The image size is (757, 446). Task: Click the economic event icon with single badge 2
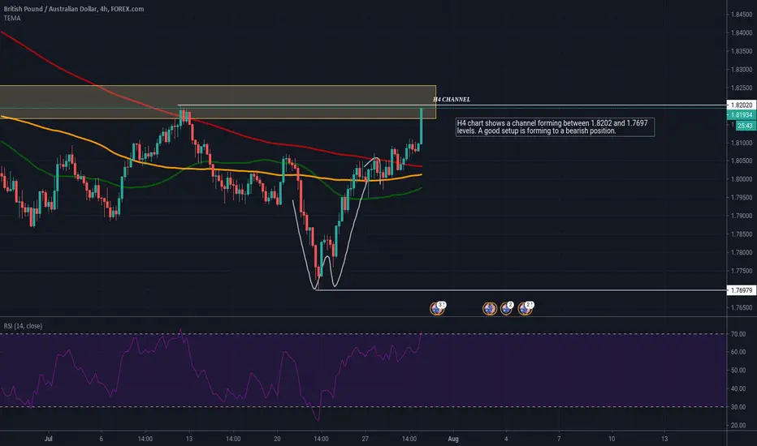coord(507,307)
